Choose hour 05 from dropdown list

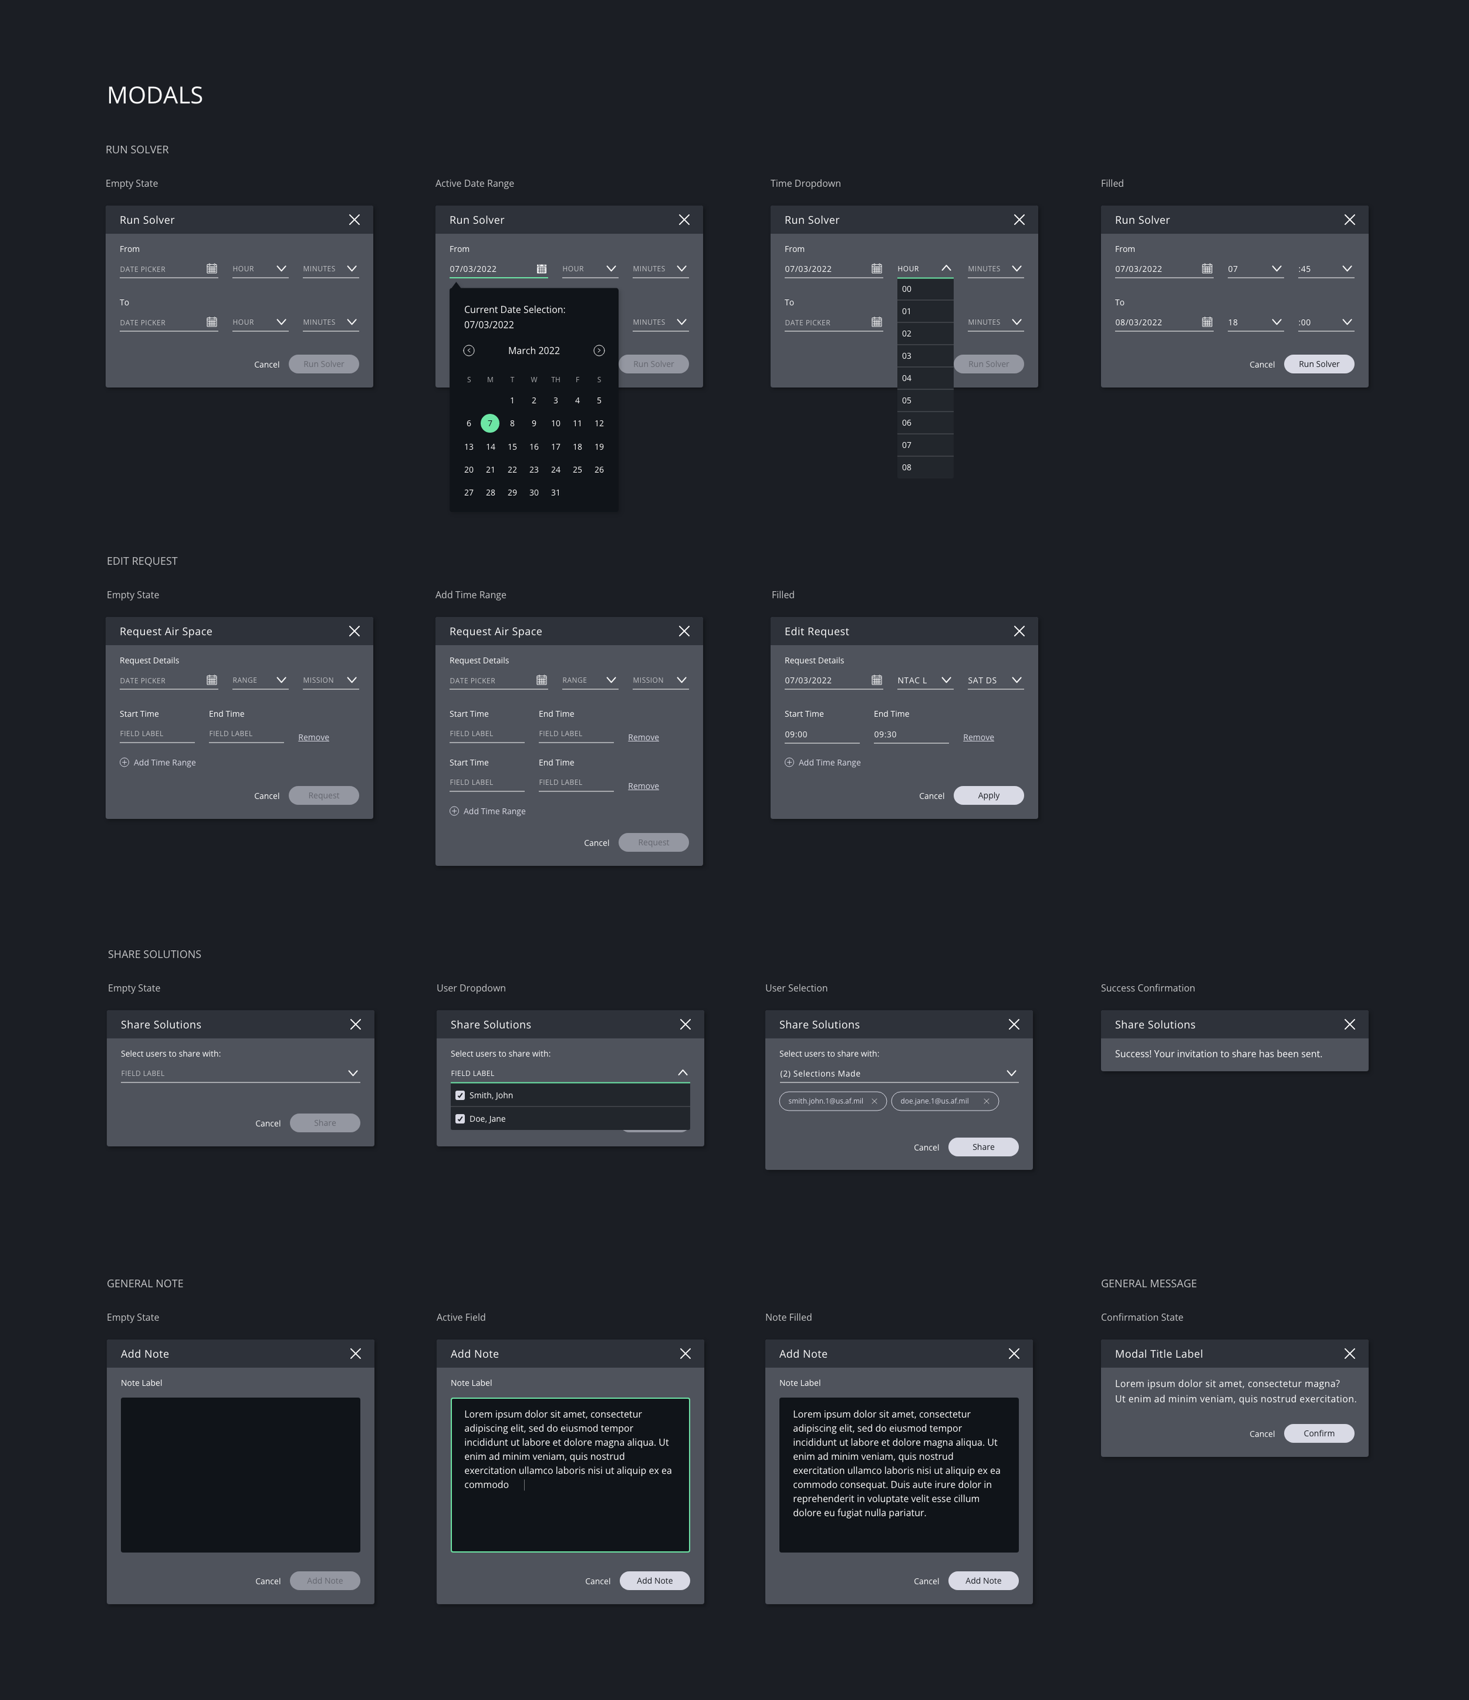924,400
